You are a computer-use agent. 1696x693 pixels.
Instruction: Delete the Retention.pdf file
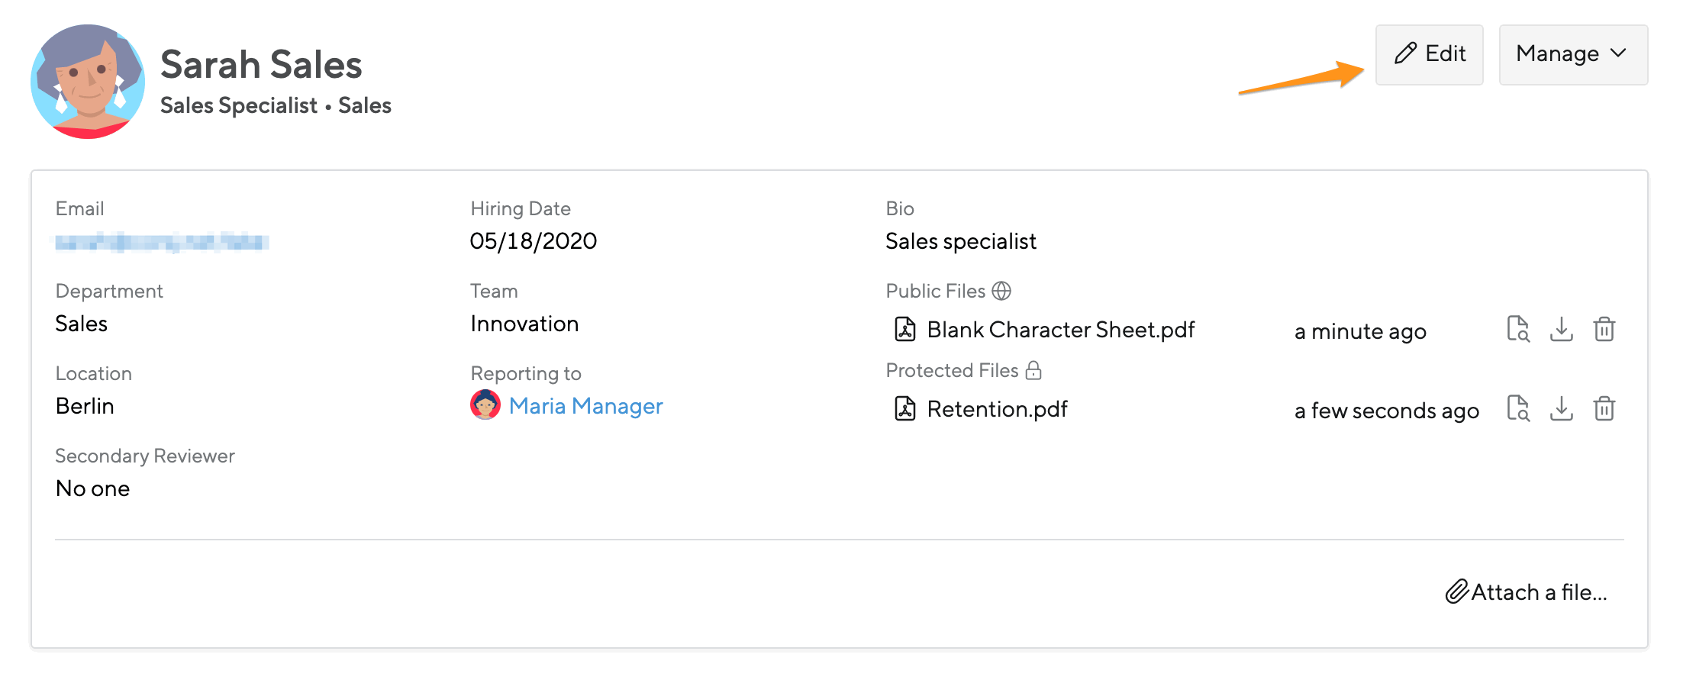1604,409
